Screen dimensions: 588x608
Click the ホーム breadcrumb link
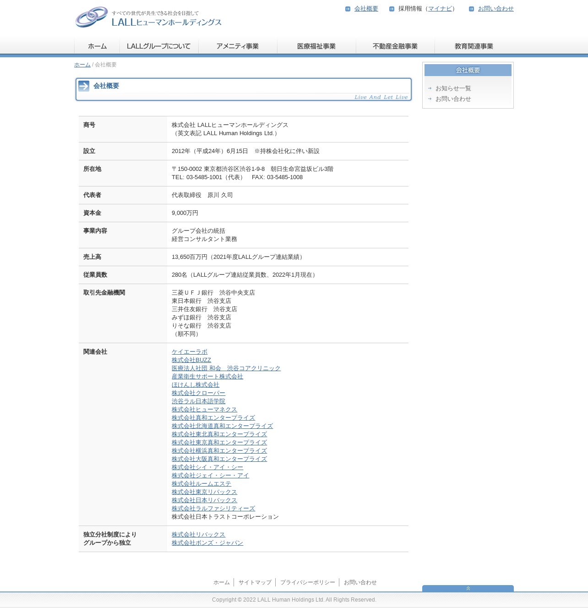[x=82, y=65]
